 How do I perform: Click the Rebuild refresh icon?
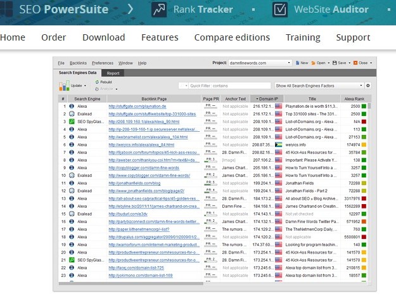coord(97,82)
